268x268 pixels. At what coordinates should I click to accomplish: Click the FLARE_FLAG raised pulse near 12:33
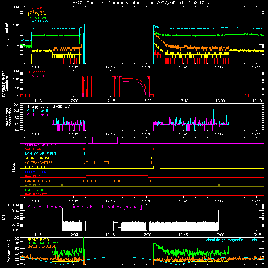click(157, 166)
